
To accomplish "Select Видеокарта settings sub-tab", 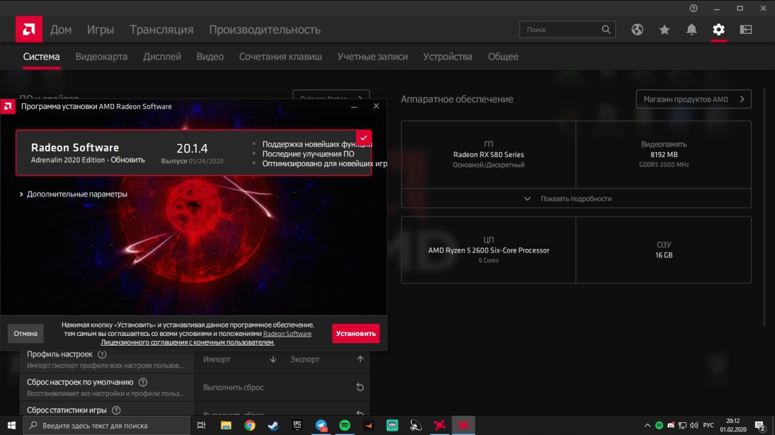I will point(102,56).
